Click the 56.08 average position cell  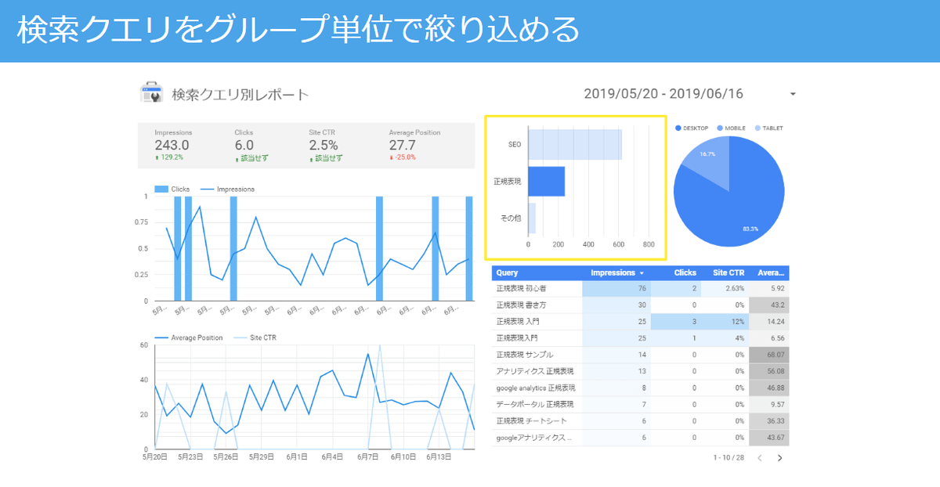(x=769, y=371)
